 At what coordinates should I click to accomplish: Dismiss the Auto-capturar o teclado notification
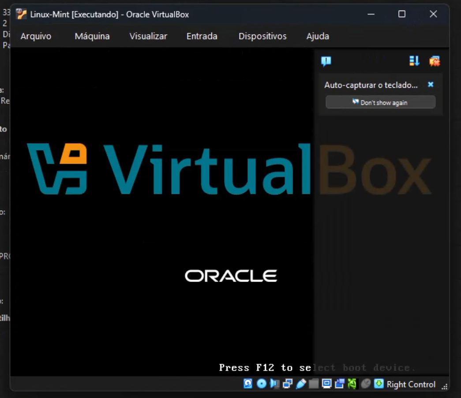click(431, 85)
